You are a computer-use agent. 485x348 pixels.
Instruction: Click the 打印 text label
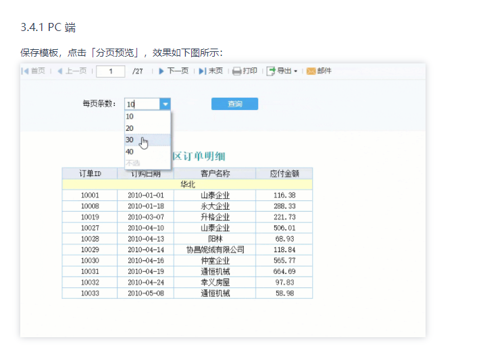[x=250, y=71]
